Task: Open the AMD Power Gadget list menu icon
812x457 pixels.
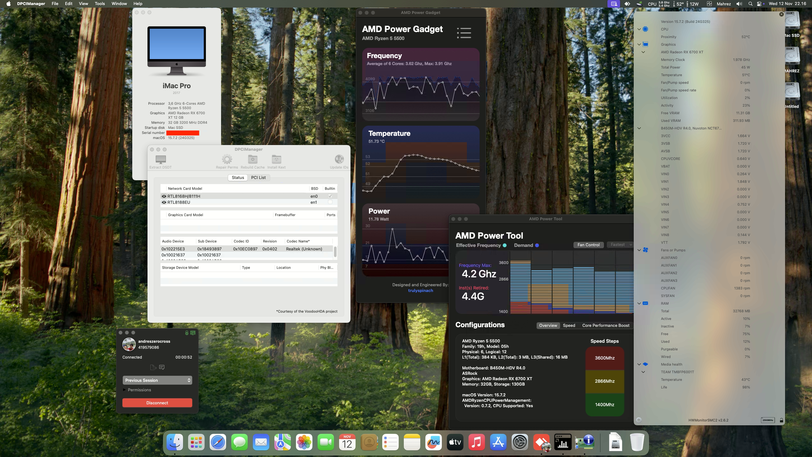Action: coord(464,33)
